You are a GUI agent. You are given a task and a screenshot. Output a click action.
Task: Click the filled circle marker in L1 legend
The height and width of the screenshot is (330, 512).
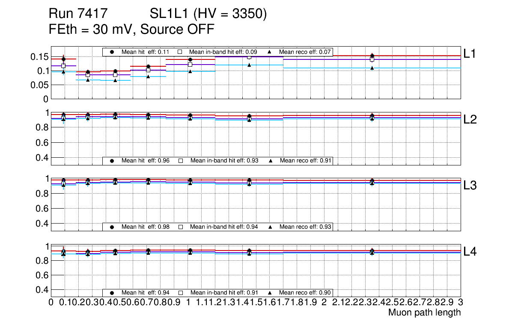coord(112,52)
